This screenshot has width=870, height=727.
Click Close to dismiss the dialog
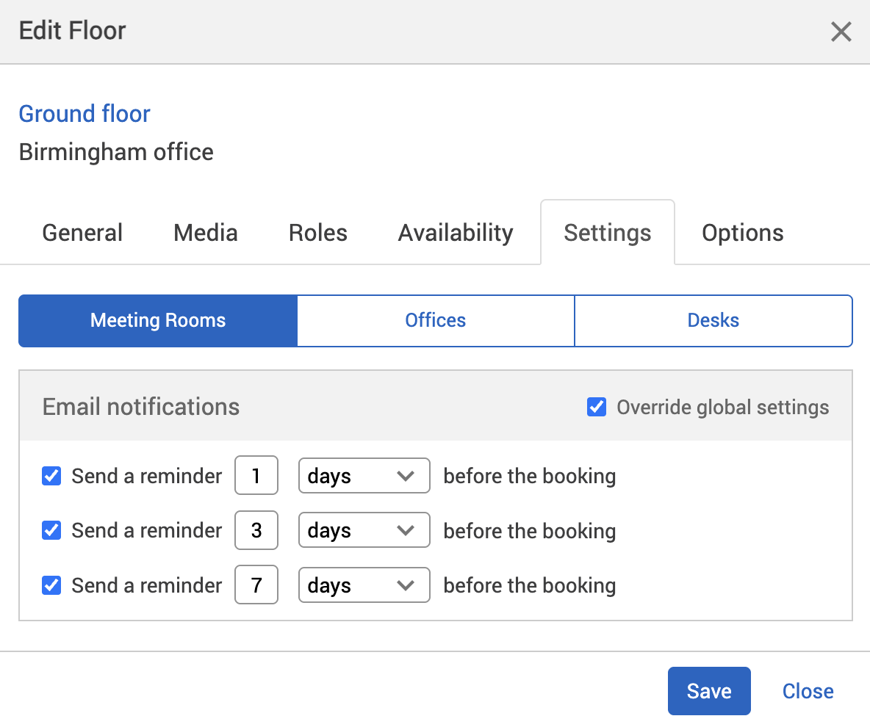[x=808, y=690]
